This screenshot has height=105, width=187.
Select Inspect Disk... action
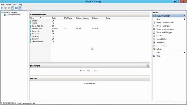pos(161,39)
